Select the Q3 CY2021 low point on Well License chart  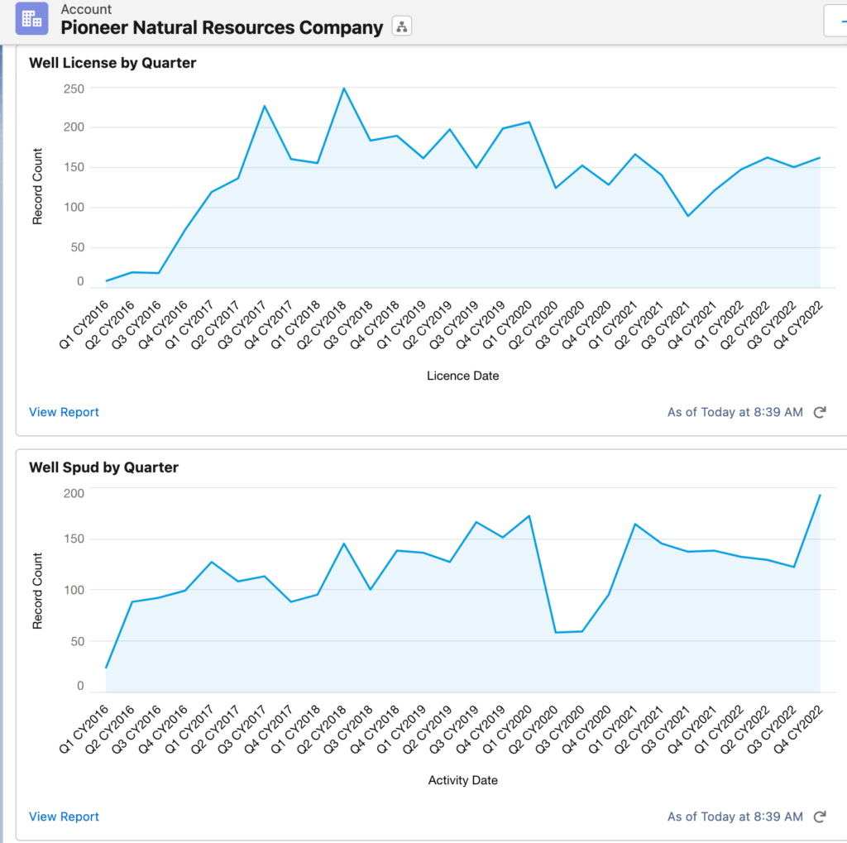coord(688,216)
